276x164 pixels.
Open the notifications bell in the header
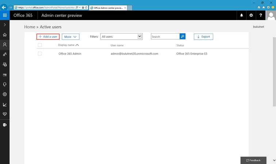pos(242,15)
